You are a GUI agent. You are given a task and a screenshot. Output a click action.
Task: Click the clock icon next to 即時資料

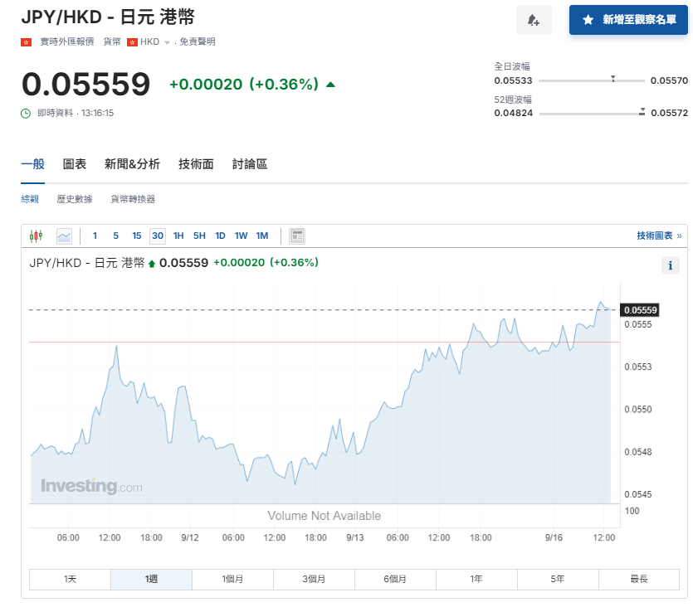(x=27, y=114)
